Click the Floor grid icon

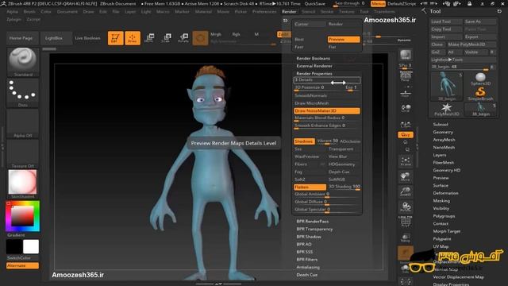coord(406,94)
